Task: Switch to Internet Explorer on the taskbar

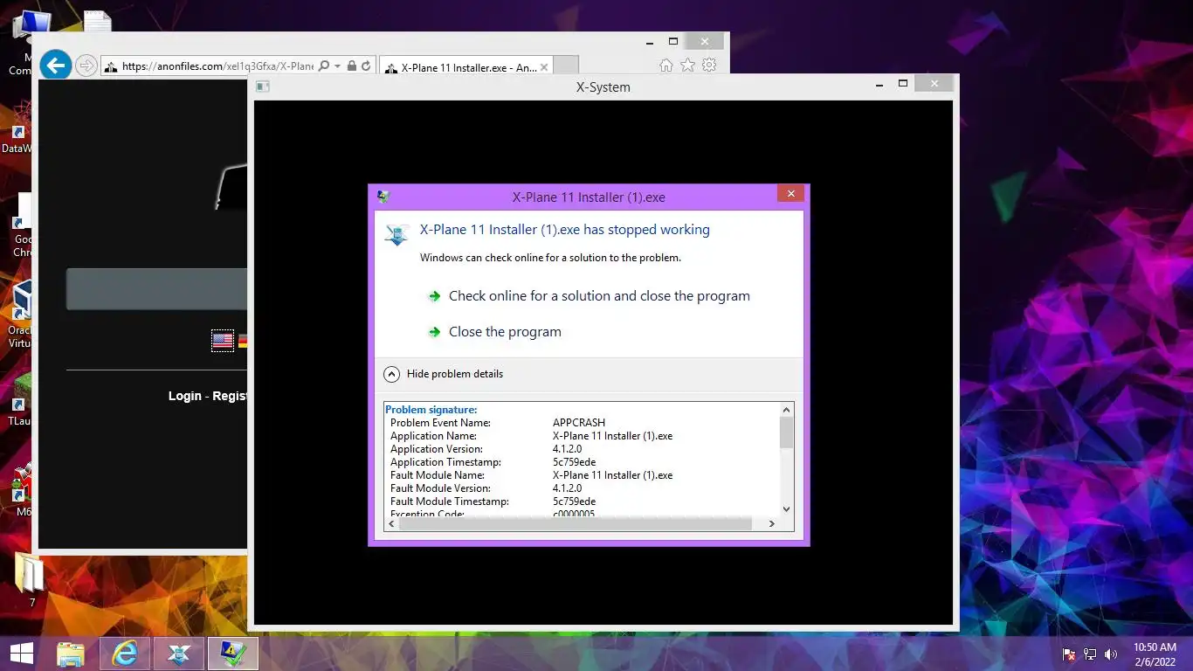Action: [125, 654]
